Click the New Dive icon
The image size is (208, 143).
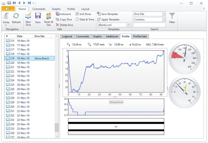click(x=28, y=16)
